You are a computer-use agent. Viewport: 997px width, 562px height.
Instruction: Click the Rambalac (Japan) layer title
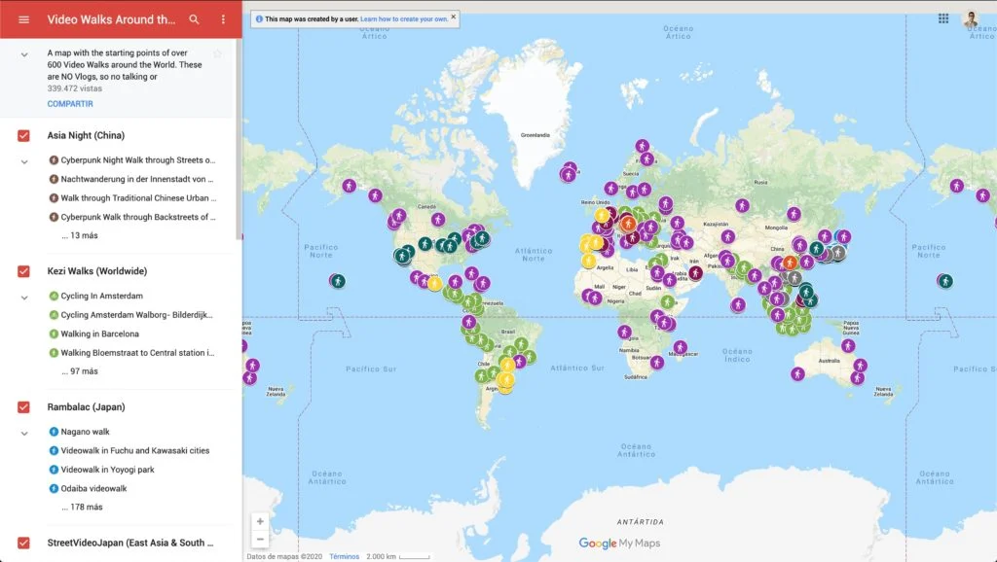point(86,407)
